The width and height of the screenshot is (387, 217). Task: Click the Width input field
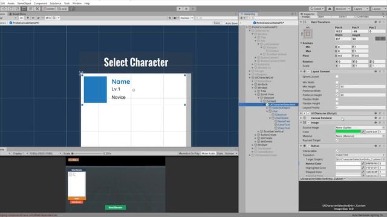(x=343, y=39)
